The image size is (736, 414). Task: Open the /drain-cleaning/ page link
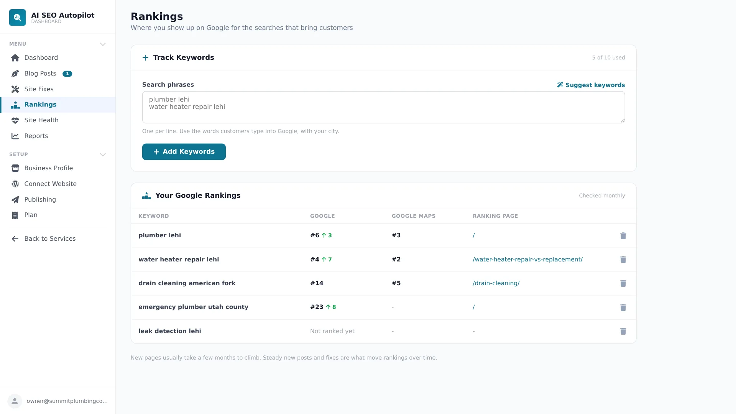point(496,283)
